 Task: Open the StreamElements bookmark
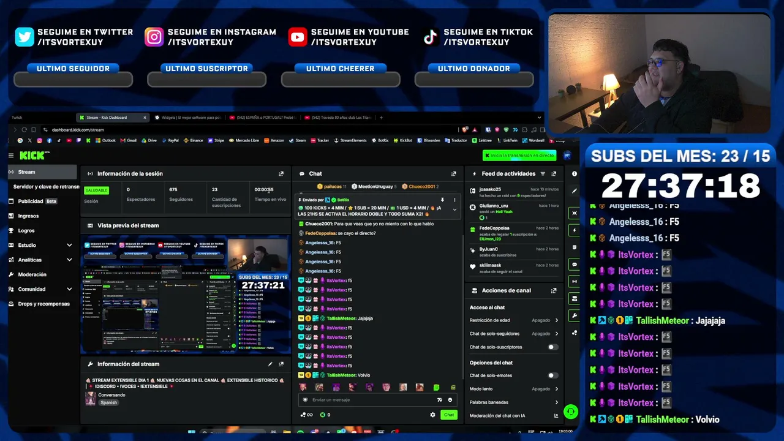coord(350,140)
